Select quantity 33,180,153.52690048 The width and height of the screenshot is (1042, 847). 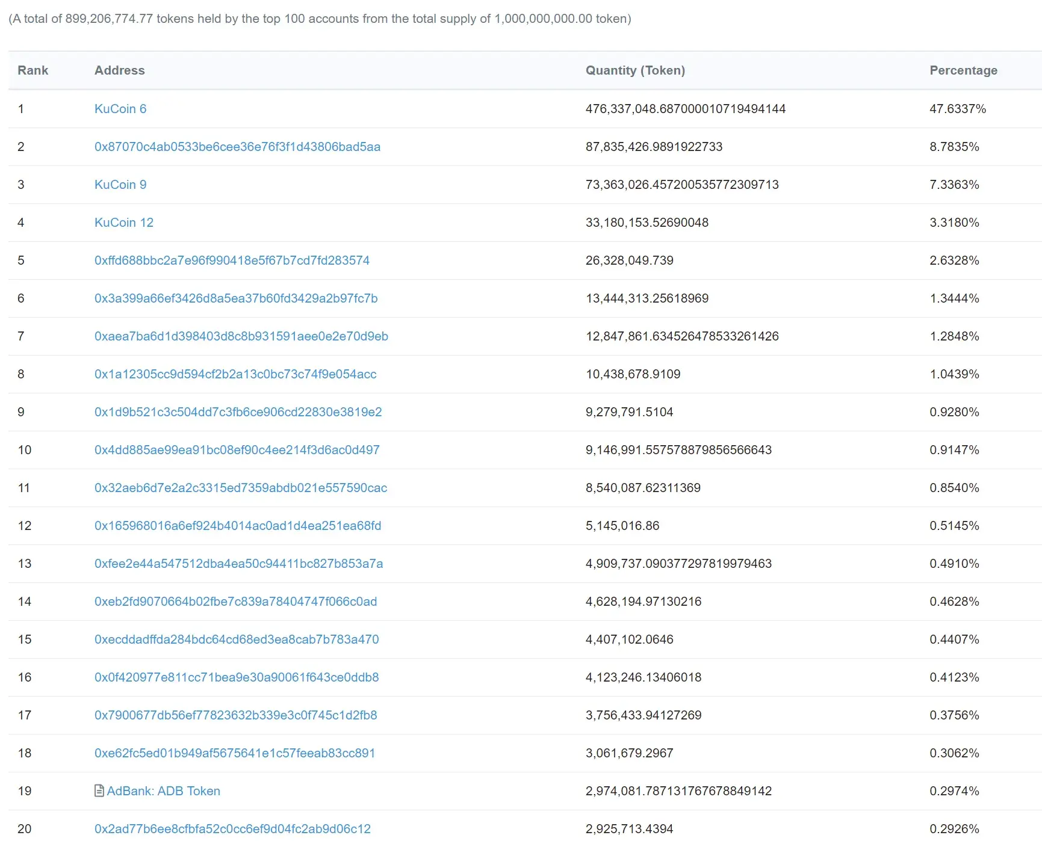tap(647, 223)
